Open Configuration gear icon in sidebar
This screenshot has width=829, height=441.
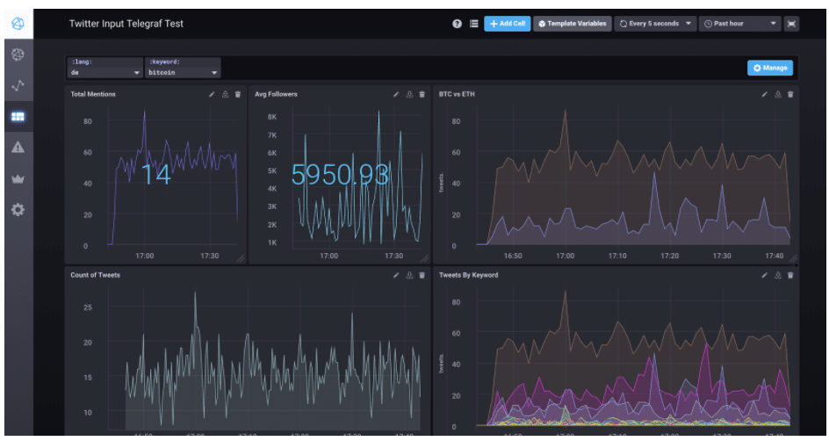coord(18,210)
